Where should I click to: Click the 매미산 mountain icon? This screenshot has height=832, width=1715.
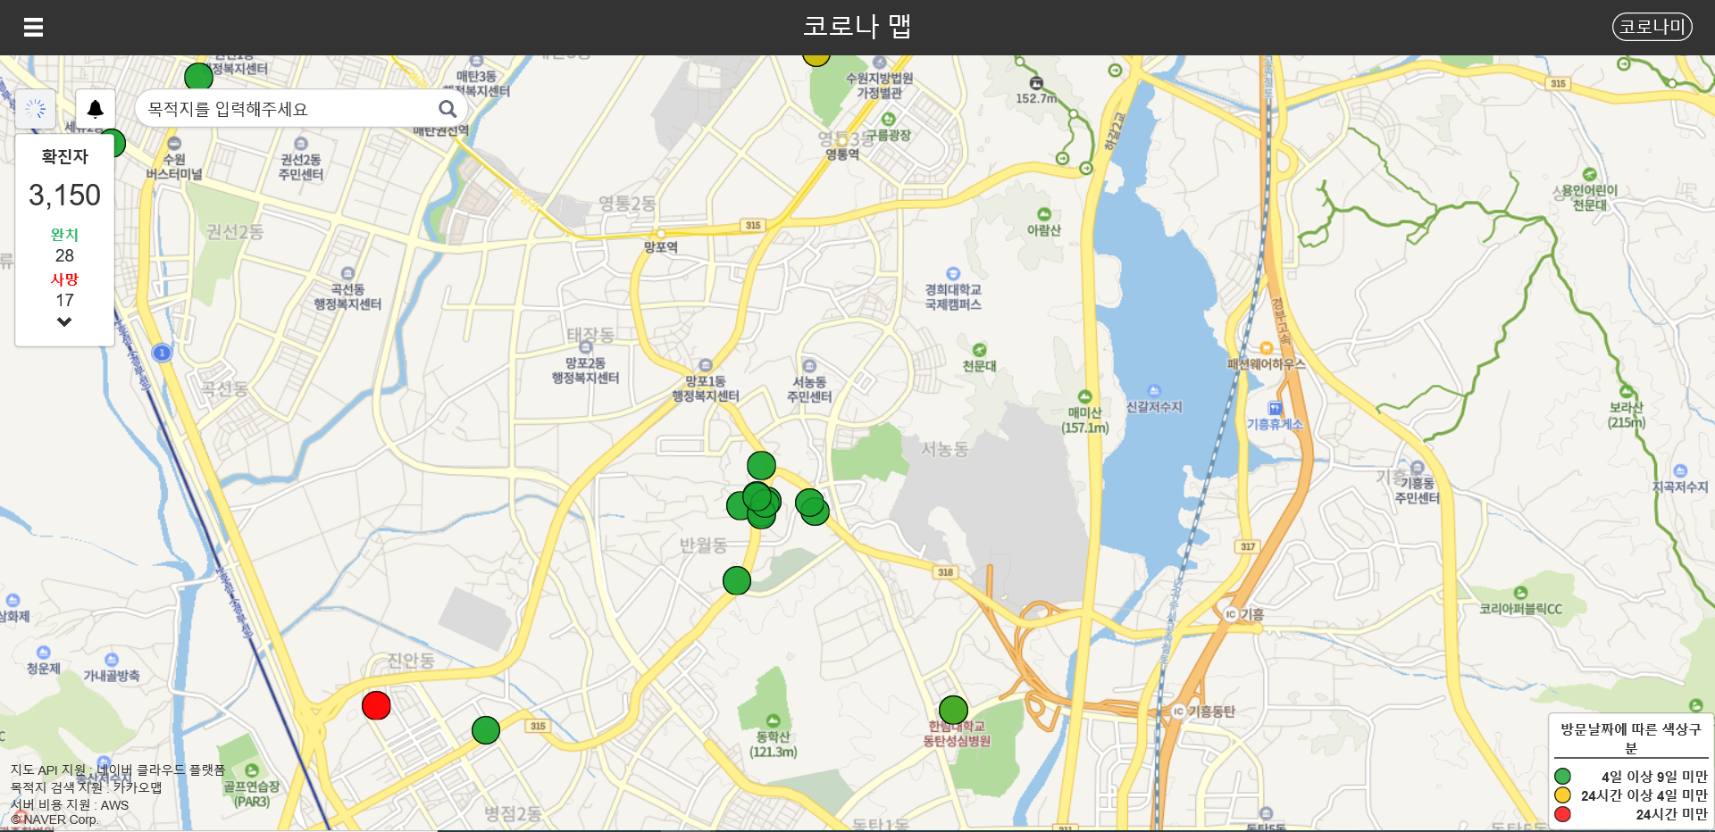tap(1084, 396)
